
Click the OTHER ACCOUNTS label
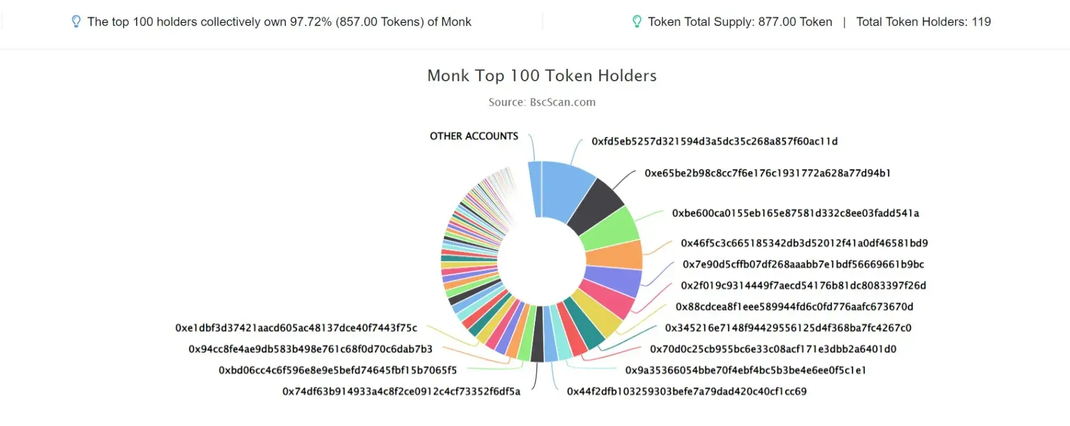474,136
